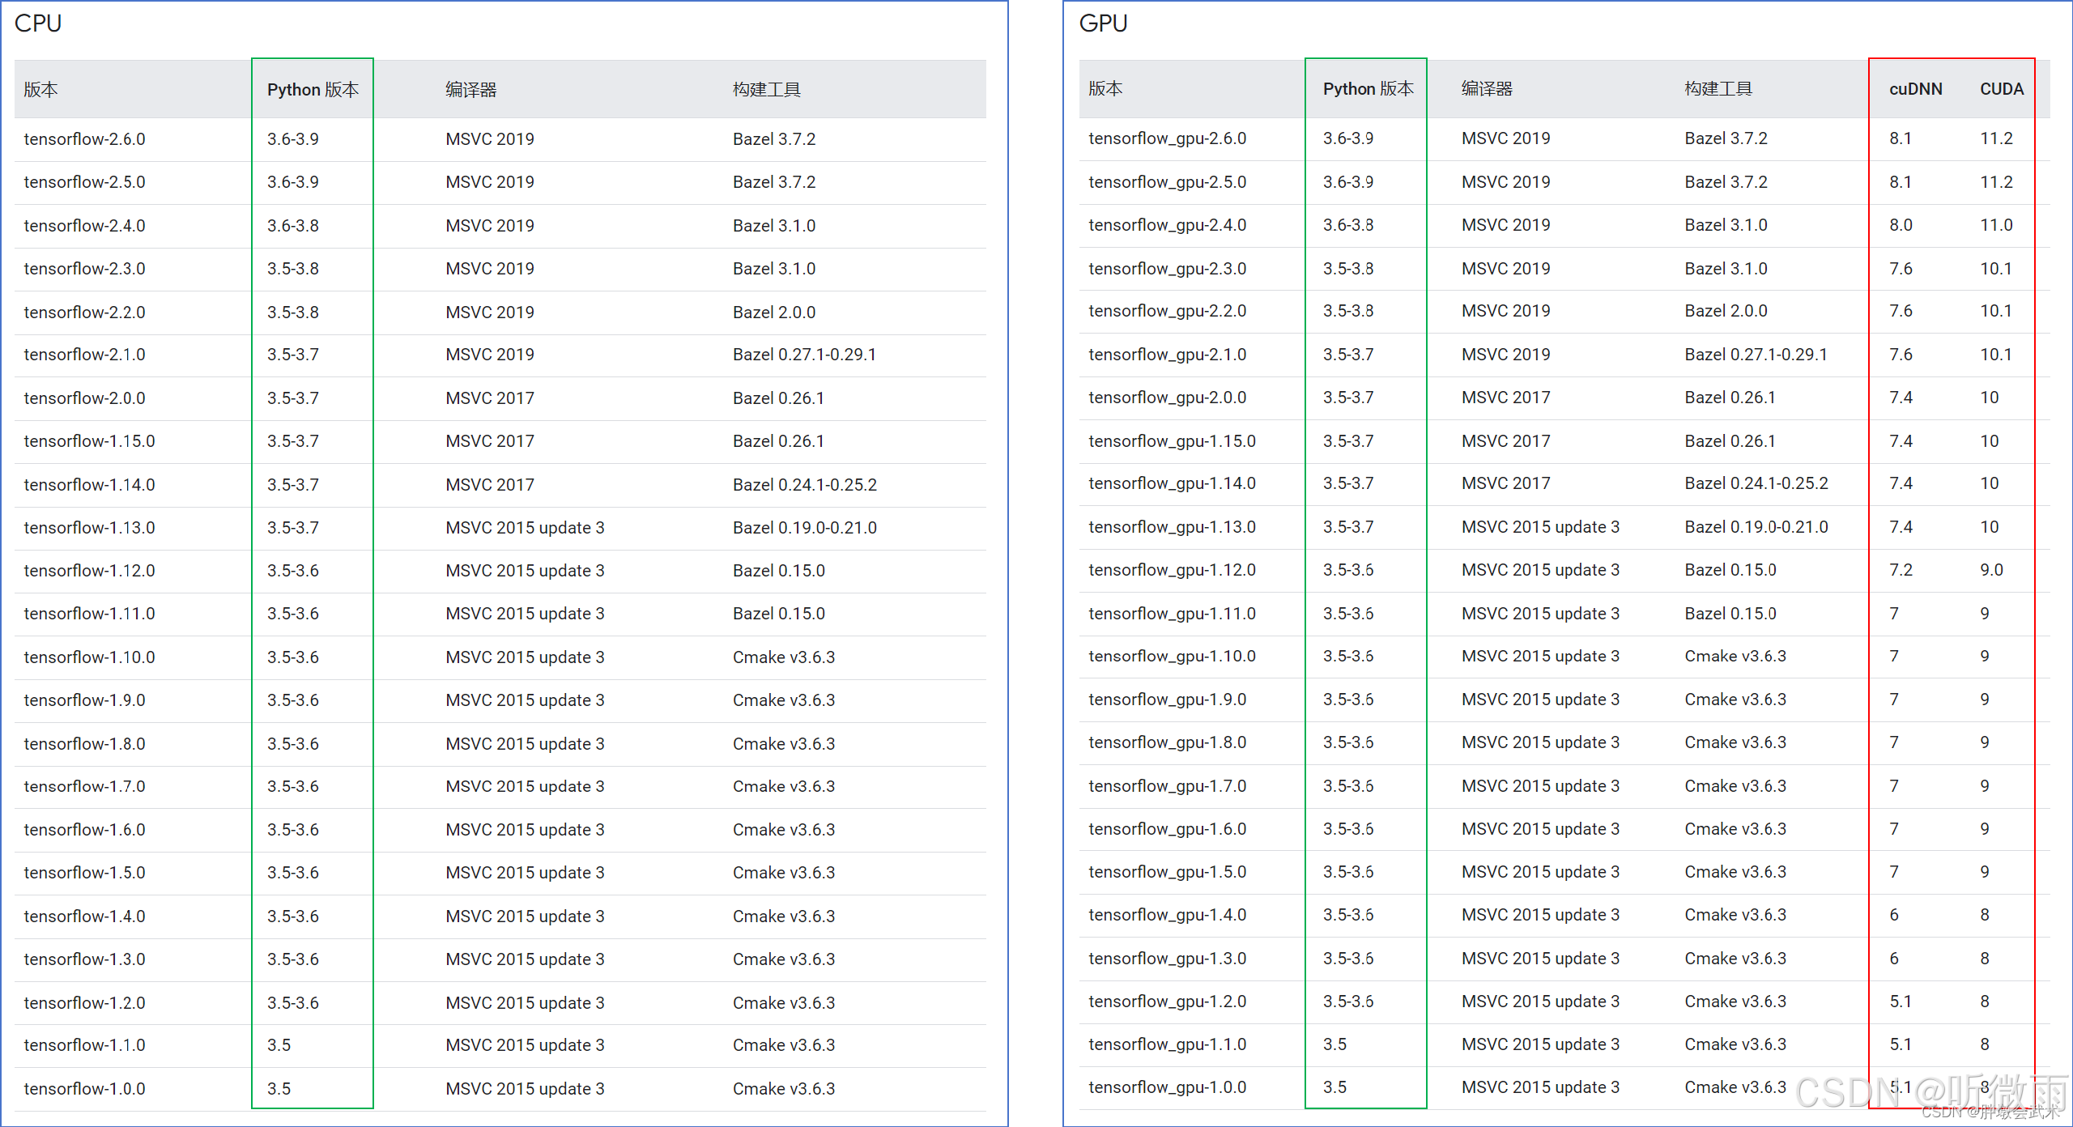Click the GPU section heading
Viewport: 2073px width, 1127px height.
[1103, 23]
